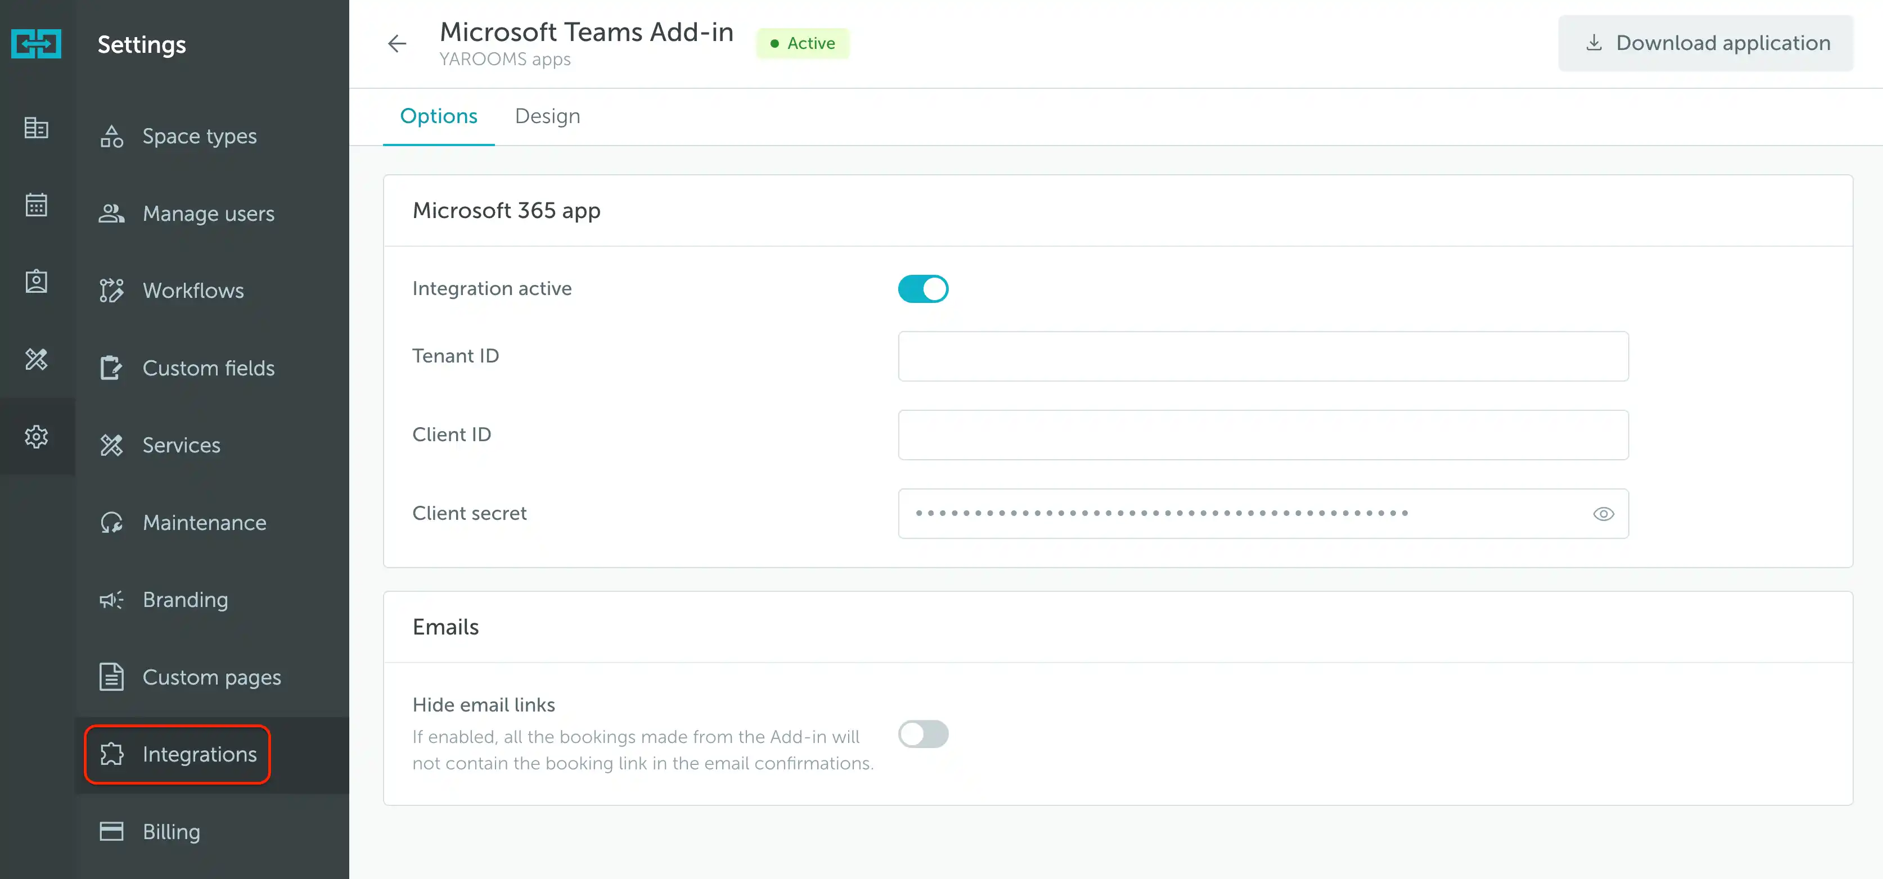Open the crossed tools icon in left rail
The width and height of the screenshot is (1883, 879).
click(x=36, y=359)
